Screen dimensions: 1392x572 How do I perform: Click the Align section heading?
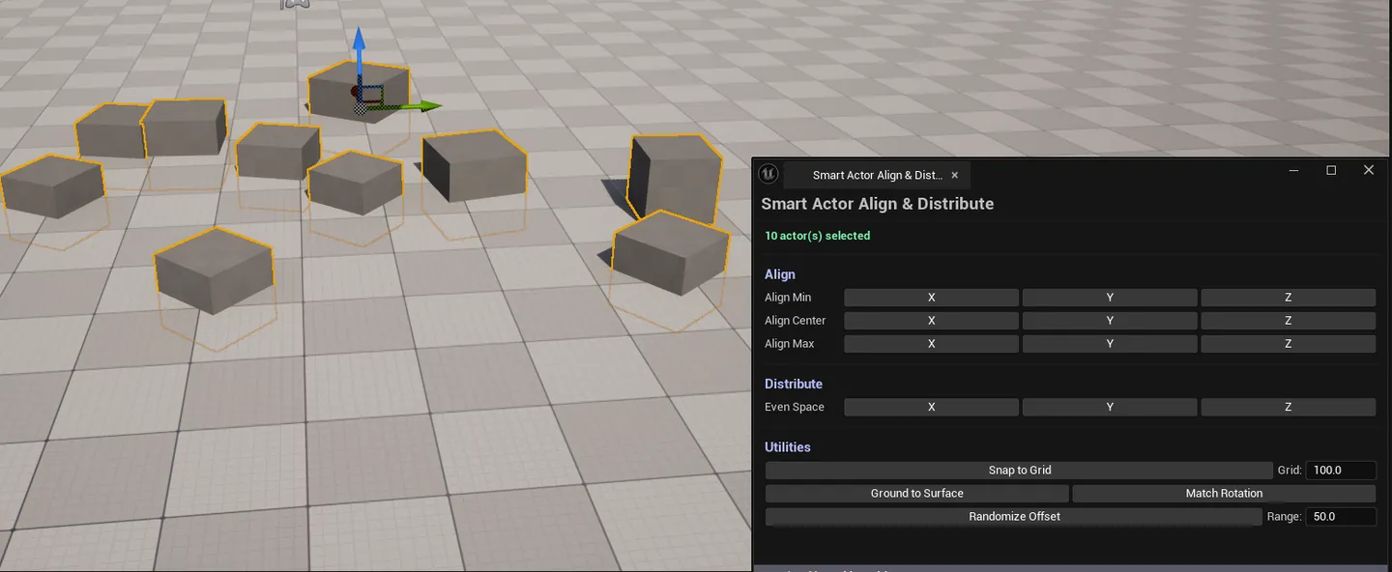780,274
